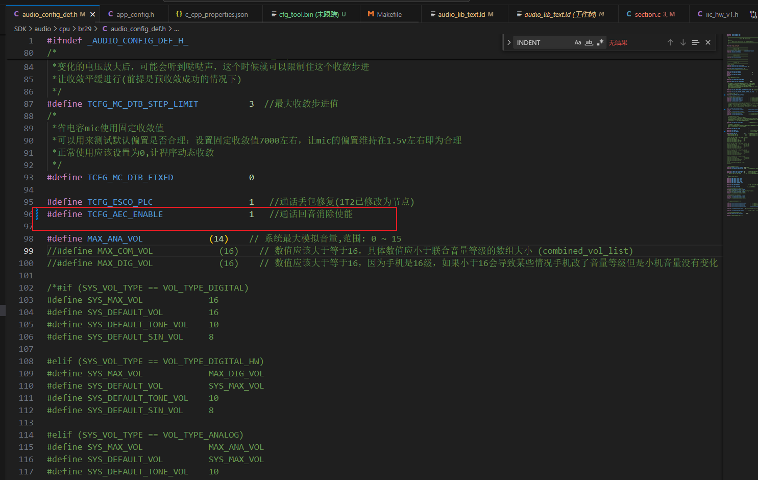
Task: Open the compare changes icon in tab bar
Action: (x=753, y=14)
